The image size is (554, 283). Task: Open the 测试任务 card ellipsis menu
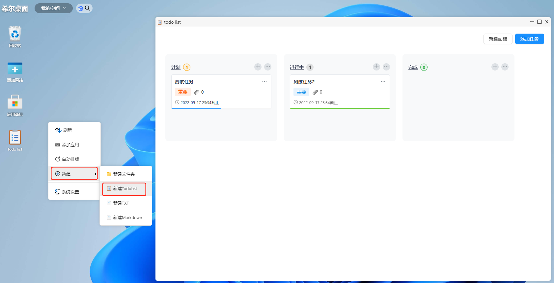264,81
